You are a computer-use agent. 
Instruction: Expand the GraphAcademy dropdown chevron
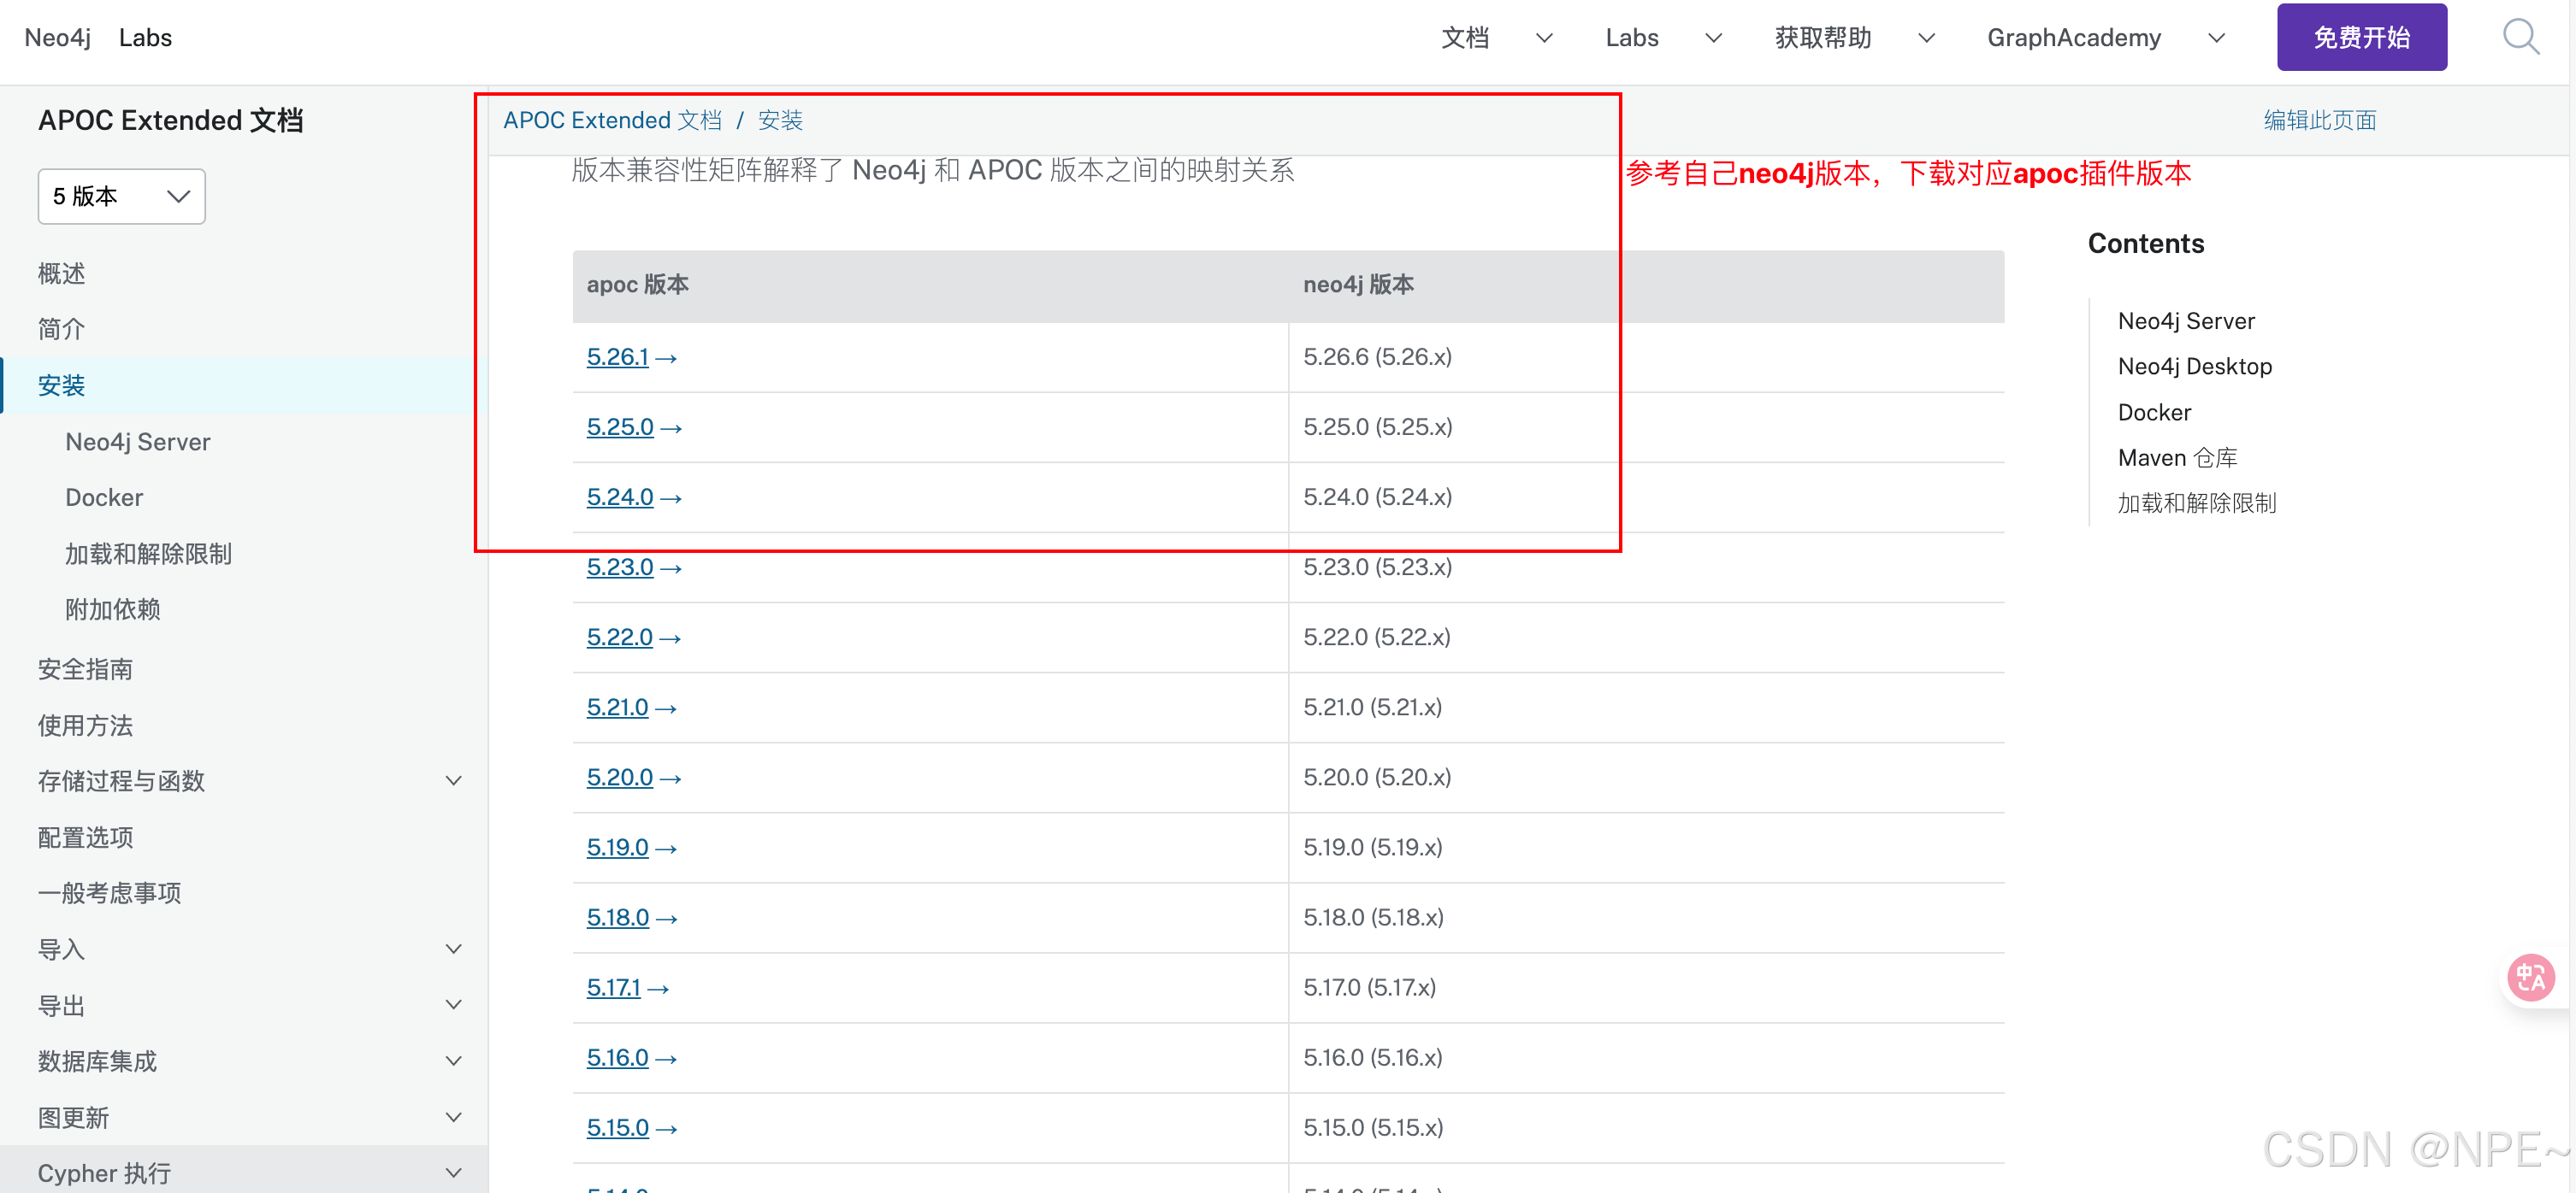click(x=2216, y=38)
